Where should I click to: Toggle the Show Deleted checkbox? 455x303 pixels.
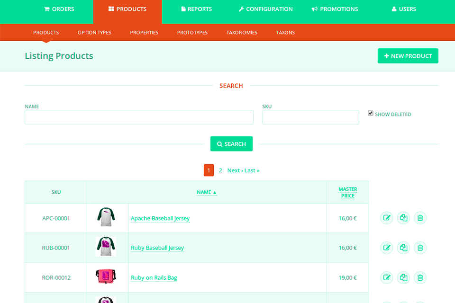tap(371, 114)
